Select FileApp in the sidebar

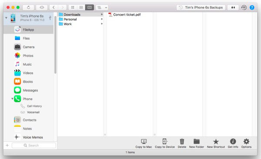[x=28, y=30]
